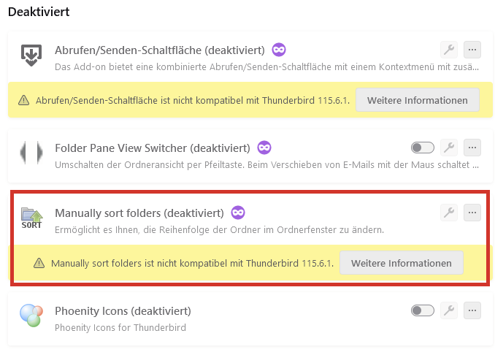Enable the Folder Pane View Switcher toggle

click(423, 148)
